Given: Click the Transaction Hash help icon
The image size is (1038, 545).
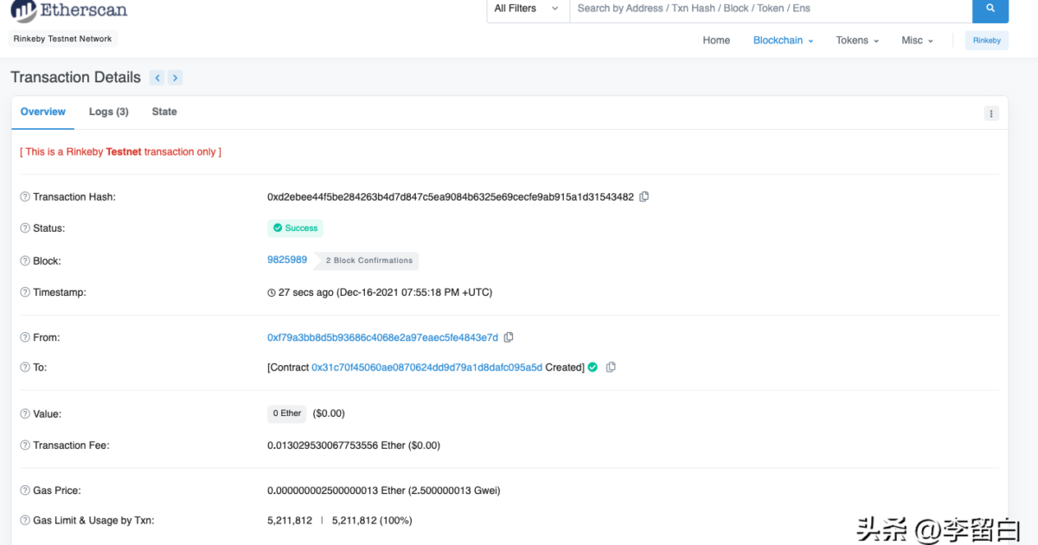Looking at the screenshot, I should 25,197.
